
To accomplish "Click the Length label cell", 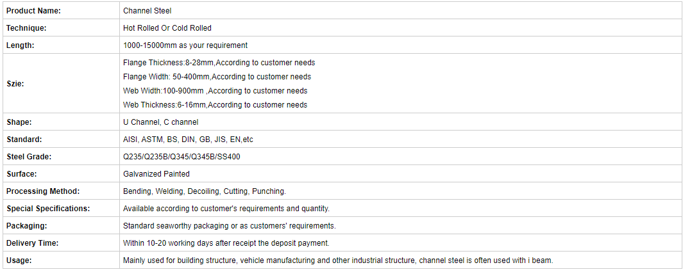I will pyautogui.click(x=62, y=45).
